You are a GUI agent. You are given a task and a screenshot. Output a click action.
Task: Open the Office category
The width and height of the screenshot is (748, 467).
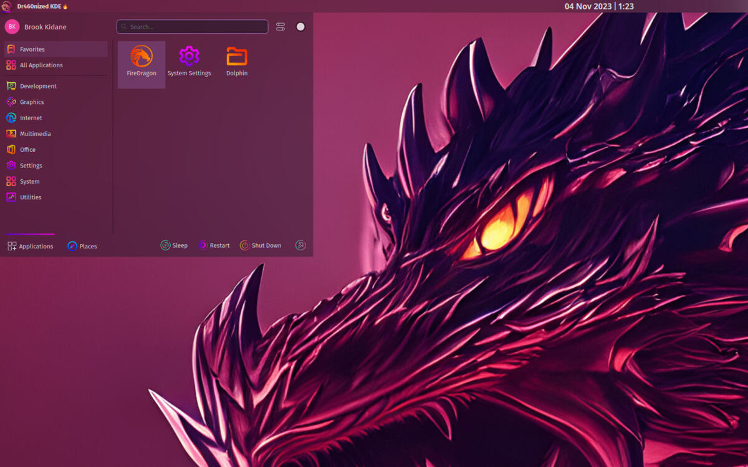point(56,149)
